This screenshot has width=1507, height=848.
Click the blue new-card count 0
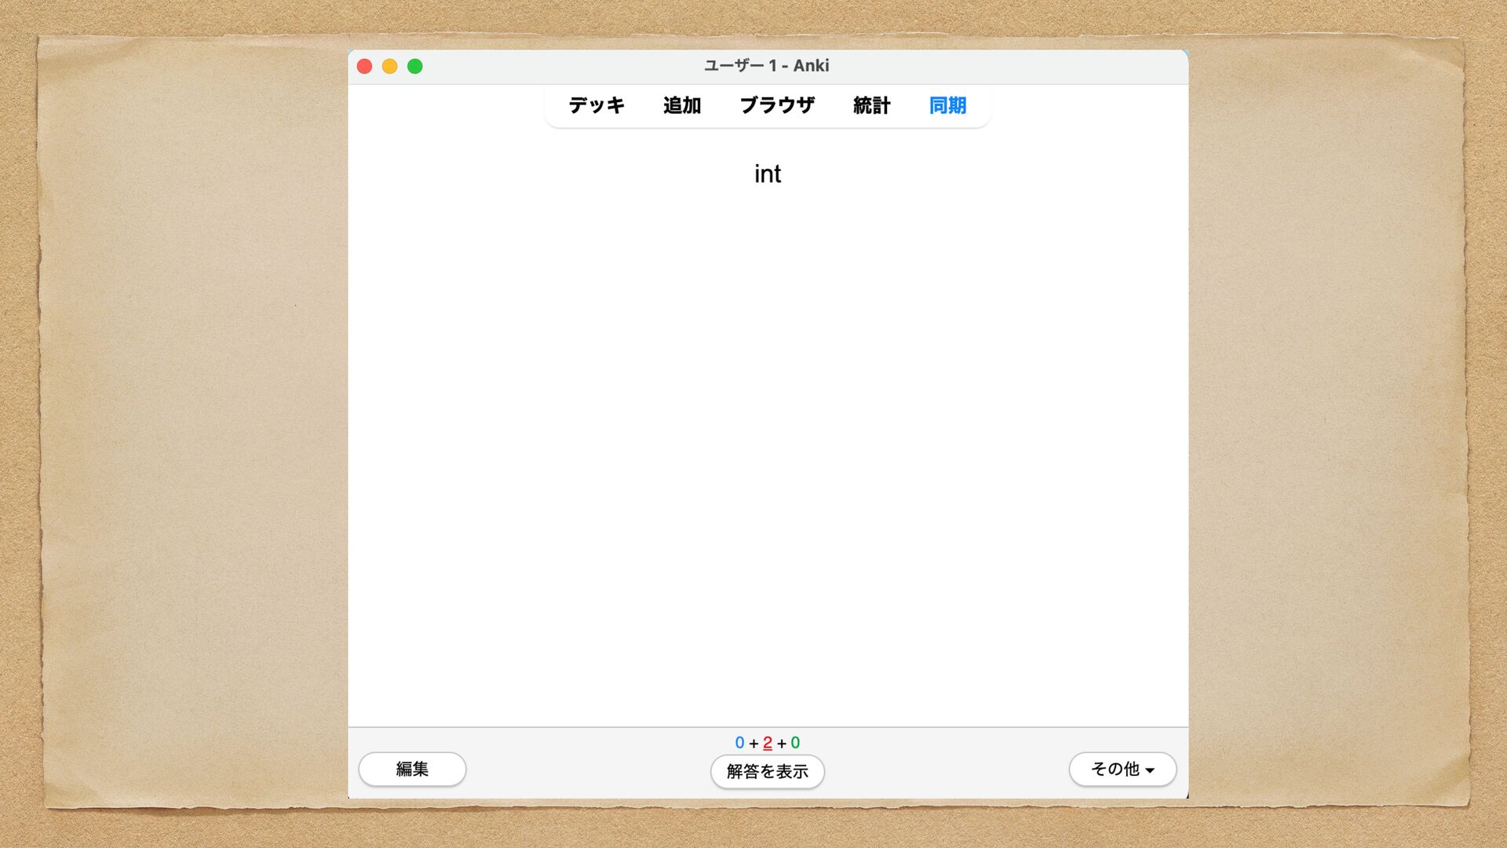tap(739, 743)
